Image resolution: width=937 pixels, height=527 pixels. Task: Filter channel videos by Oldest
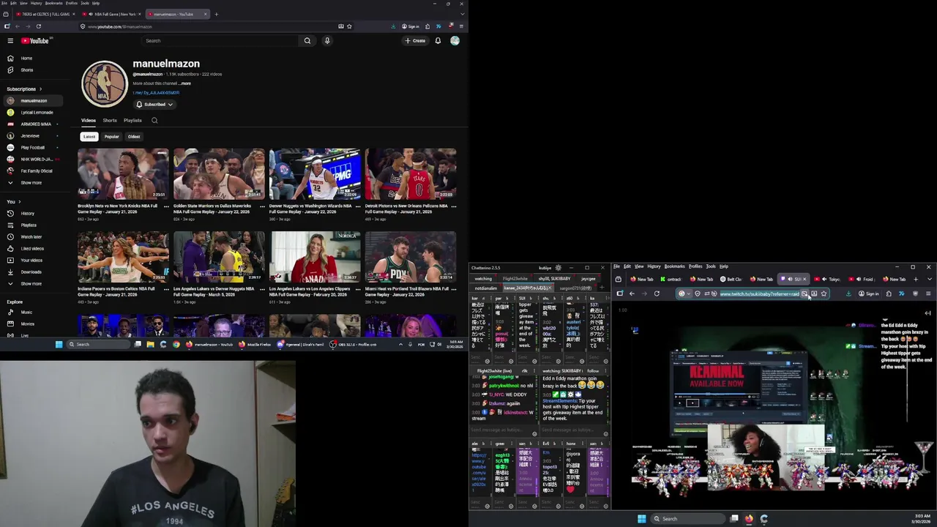tap(134, 137)
